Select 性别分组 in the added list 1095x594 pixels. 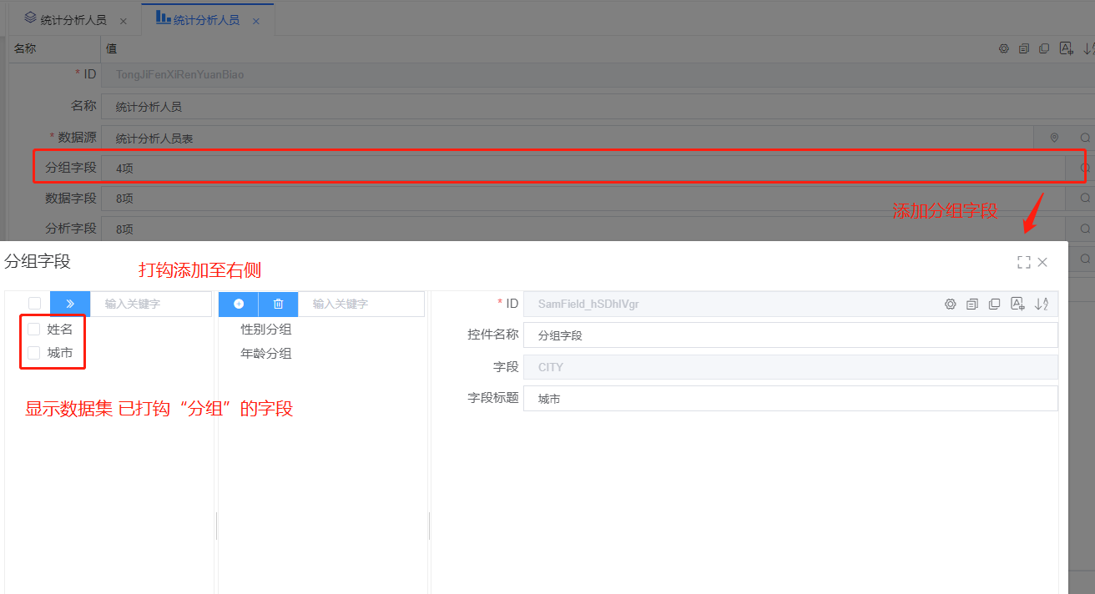coord(266,330)
